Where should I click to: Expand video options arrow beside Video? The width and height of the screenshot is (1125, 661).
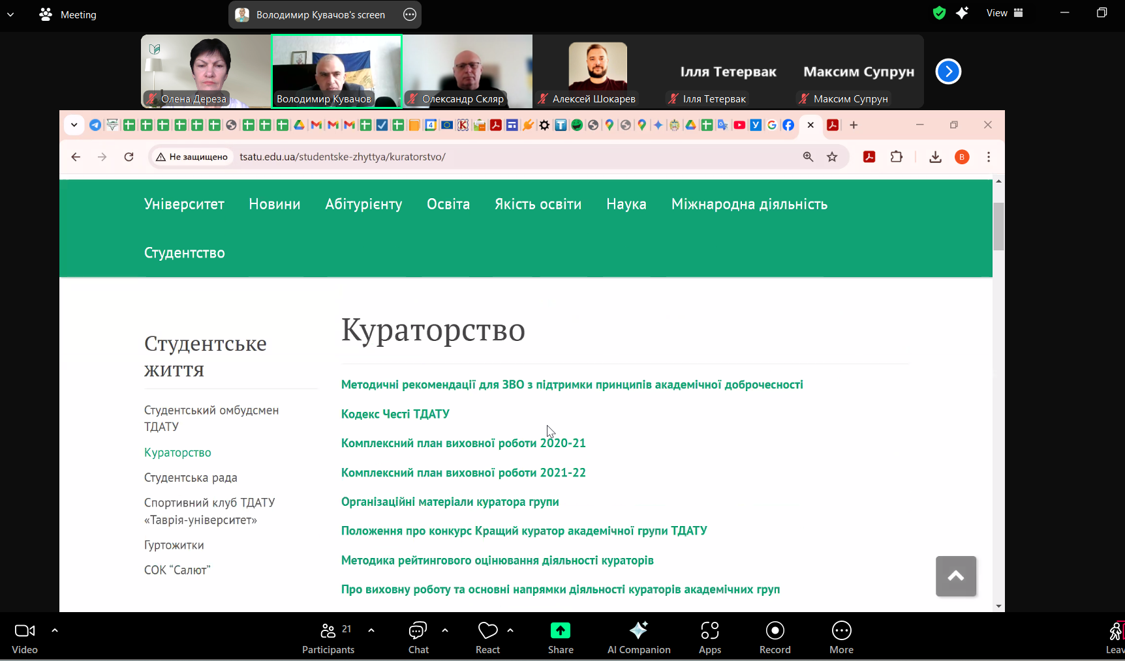[x=55, y=630]
